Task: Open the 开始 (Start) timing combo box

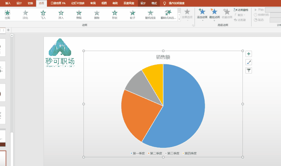Action: [273, 10]
